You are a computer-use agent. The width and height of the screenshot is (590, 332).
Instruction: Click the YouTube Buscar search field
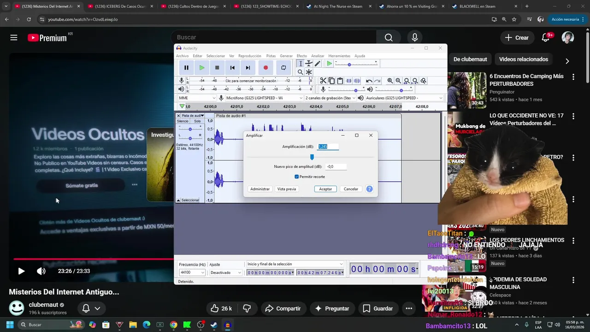(x=273, y=37)
